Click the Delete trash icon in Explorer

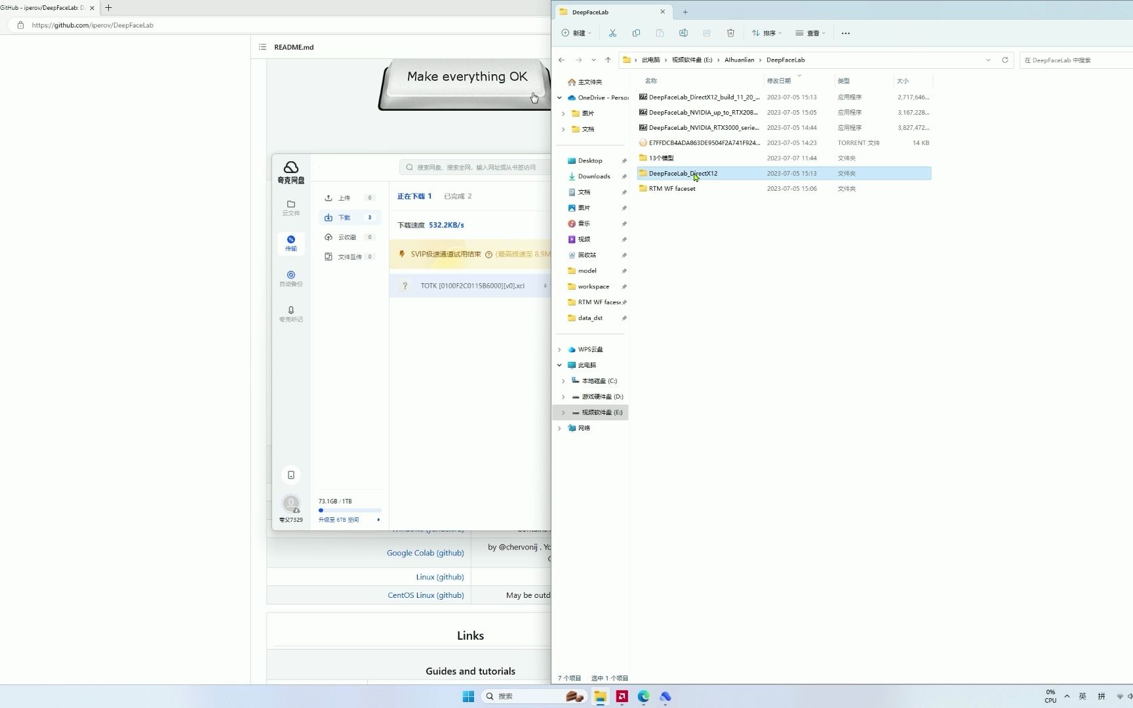(x=730, y=33)
